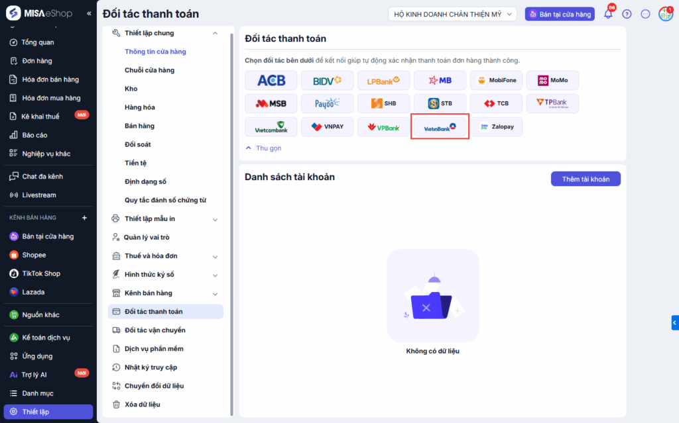Open the store selector HỘ KINH DOANH CHÂN THIỆN MỸ
Image resolution: width=679 pixels, height=423 pixels.
[x=452, y=15]
